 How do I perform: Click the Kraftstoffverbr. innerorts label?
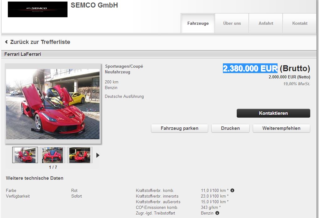157,196
